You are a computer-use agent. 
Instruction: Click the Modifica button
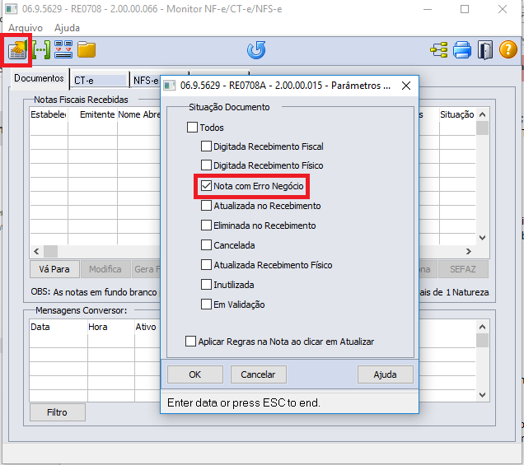click(x=105, y=269)
